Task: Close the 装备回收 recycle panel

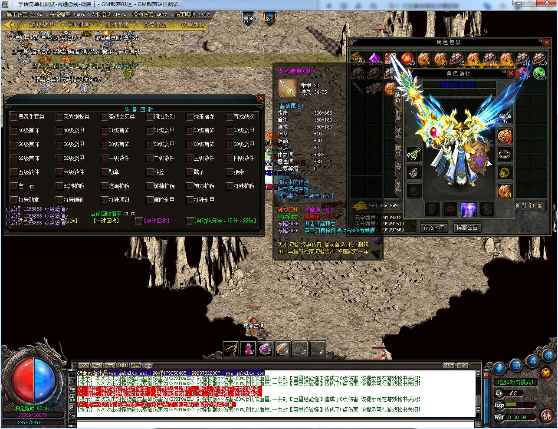Action: click(x=261, y=98)
